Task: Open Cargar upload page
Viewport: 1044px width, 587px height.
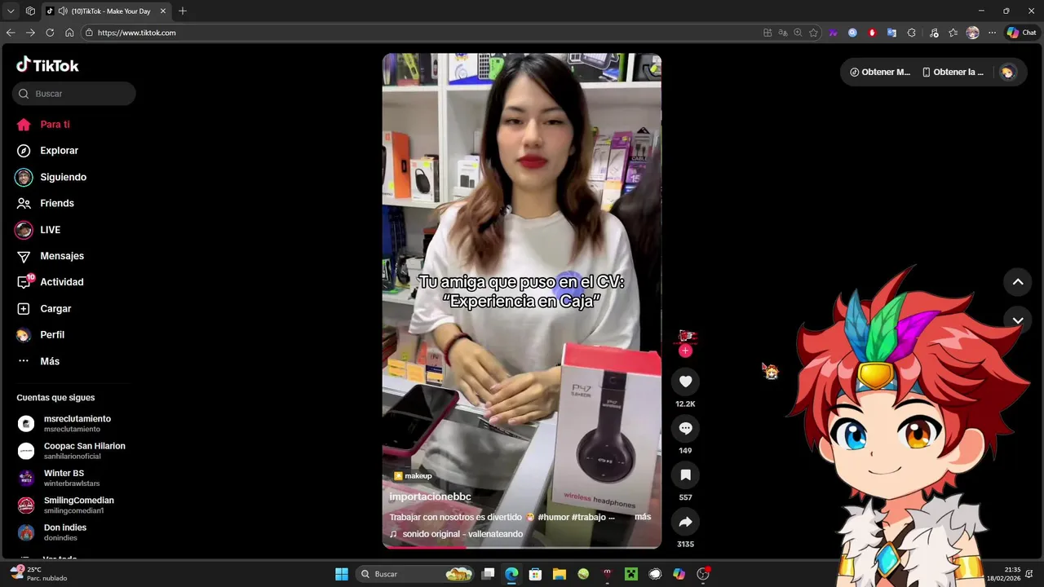Action: point(44,309)
